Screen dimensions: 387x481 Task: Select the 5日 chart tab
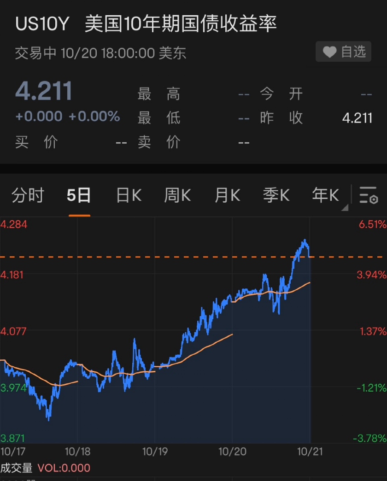tap(79, 196)
